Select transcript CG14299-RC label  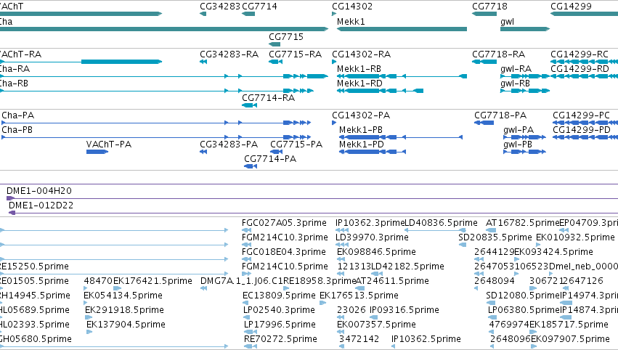click(580, 54)
